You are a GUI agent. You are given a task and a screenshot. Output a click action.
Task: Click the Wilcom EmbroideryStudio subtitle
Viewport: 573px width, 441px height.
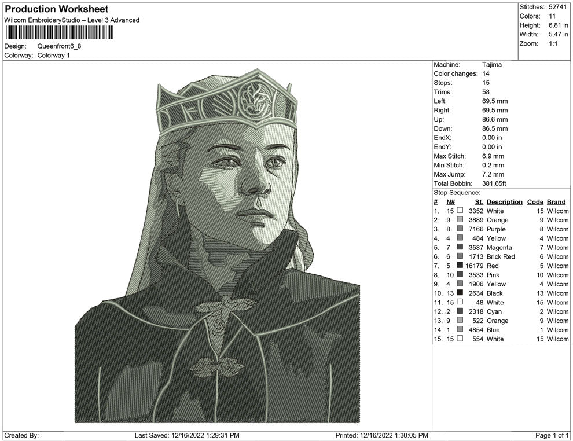point(72,20)
